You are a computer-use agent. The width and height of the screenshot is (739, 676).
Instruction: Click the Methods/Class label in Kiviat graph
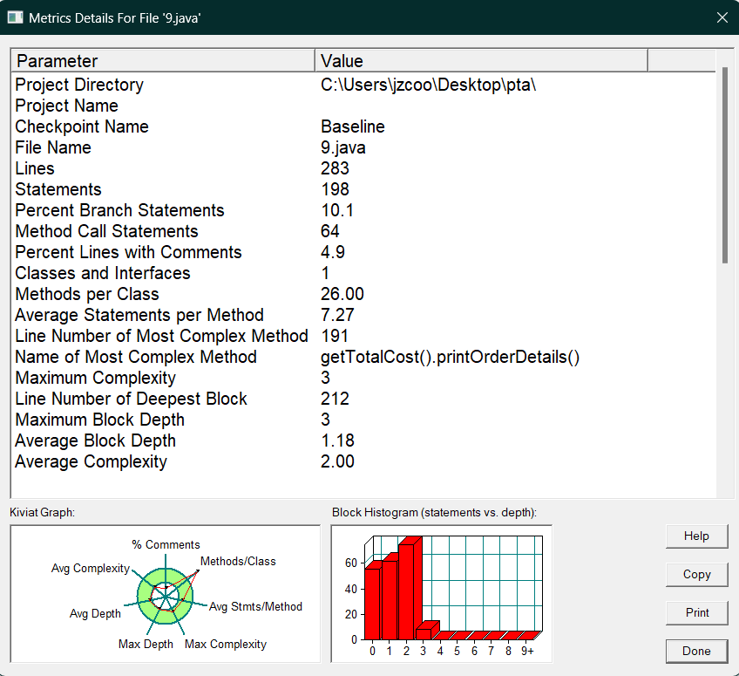pyautogui.click(x=238, y=562)
